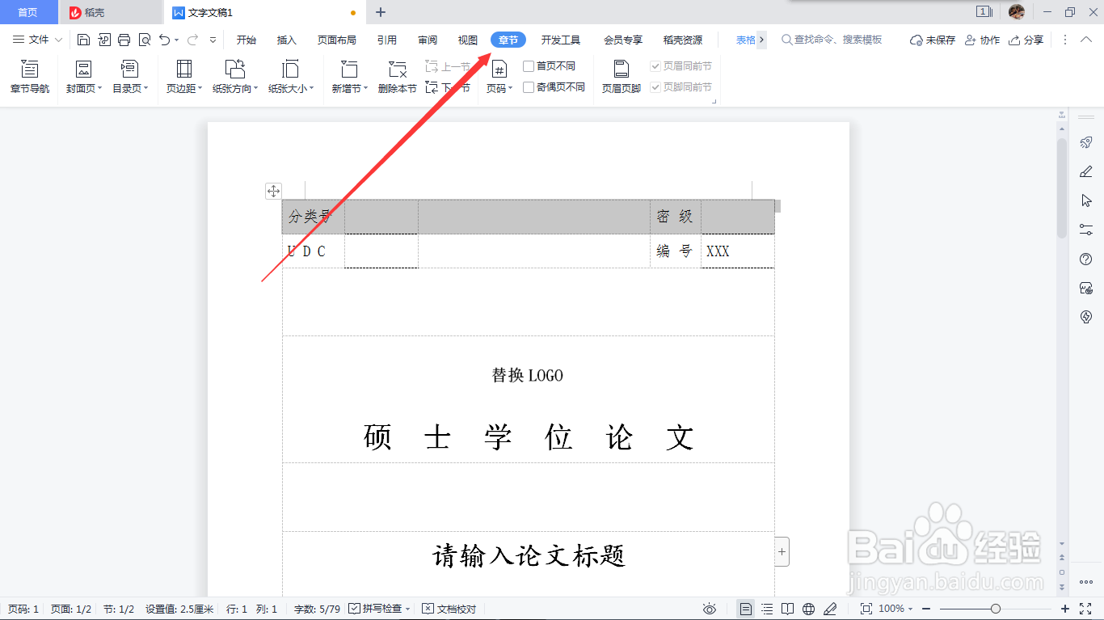Open the 章节导航 navigation pane
The width and height of the screenshot is (1104, 620).
coord(30,77)
